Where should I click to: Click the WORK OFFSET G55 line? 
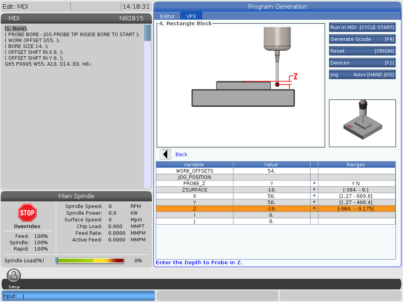click(32, 41)
